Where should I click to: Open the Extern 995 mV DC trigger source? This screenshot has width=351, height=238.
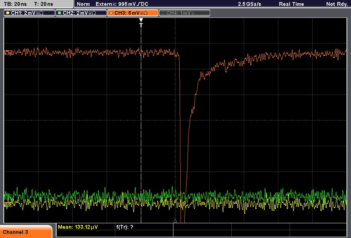point(122,4)
